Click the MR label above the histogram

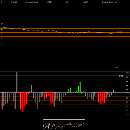[x=116, y=68]
